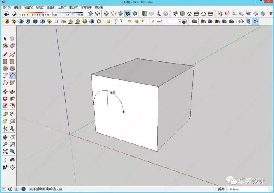Select the Position Camera tool

point(5,160)
